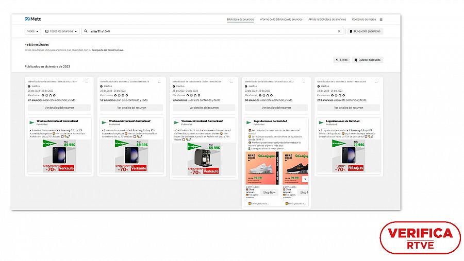
Task: Click Shop Now on white Nike shoe
Action: point(269,193)
